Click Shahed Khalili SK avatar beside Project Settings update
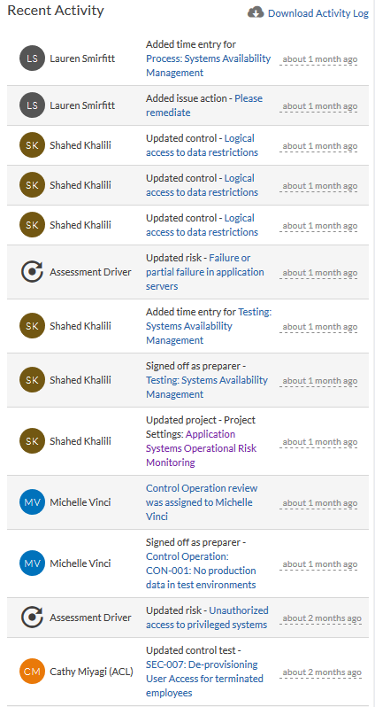The image size is (375, 707). pyautogui.click(x=33, y=441)
